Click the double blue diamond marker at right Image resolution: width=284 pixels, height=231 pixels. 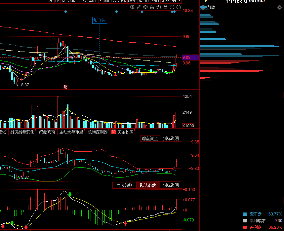point(173,12)
